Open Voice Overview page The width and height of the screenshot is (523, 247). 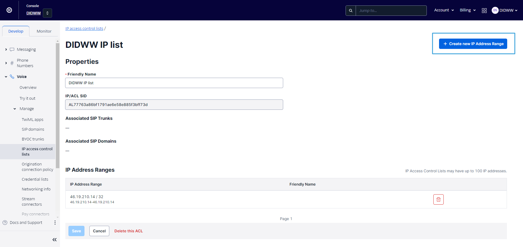click(28, 87)
